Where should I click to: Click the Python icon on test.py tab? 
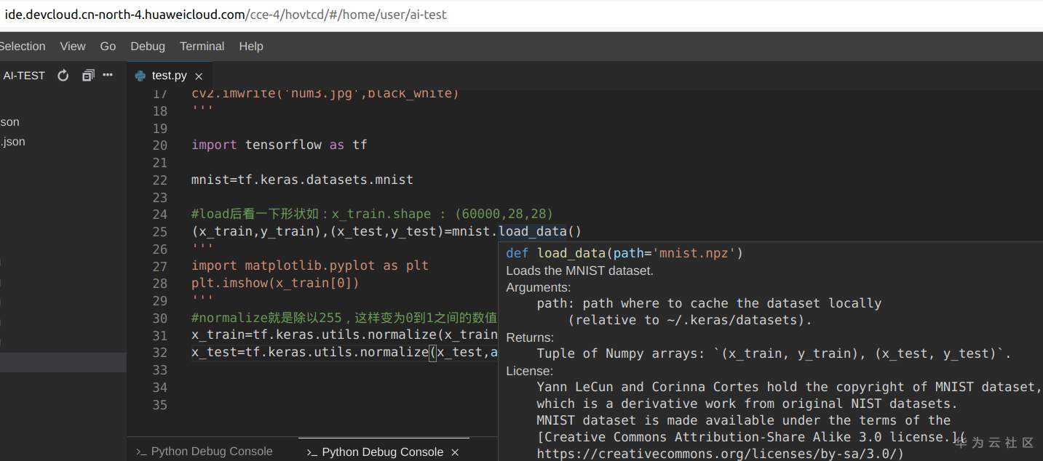coord(140,76)
